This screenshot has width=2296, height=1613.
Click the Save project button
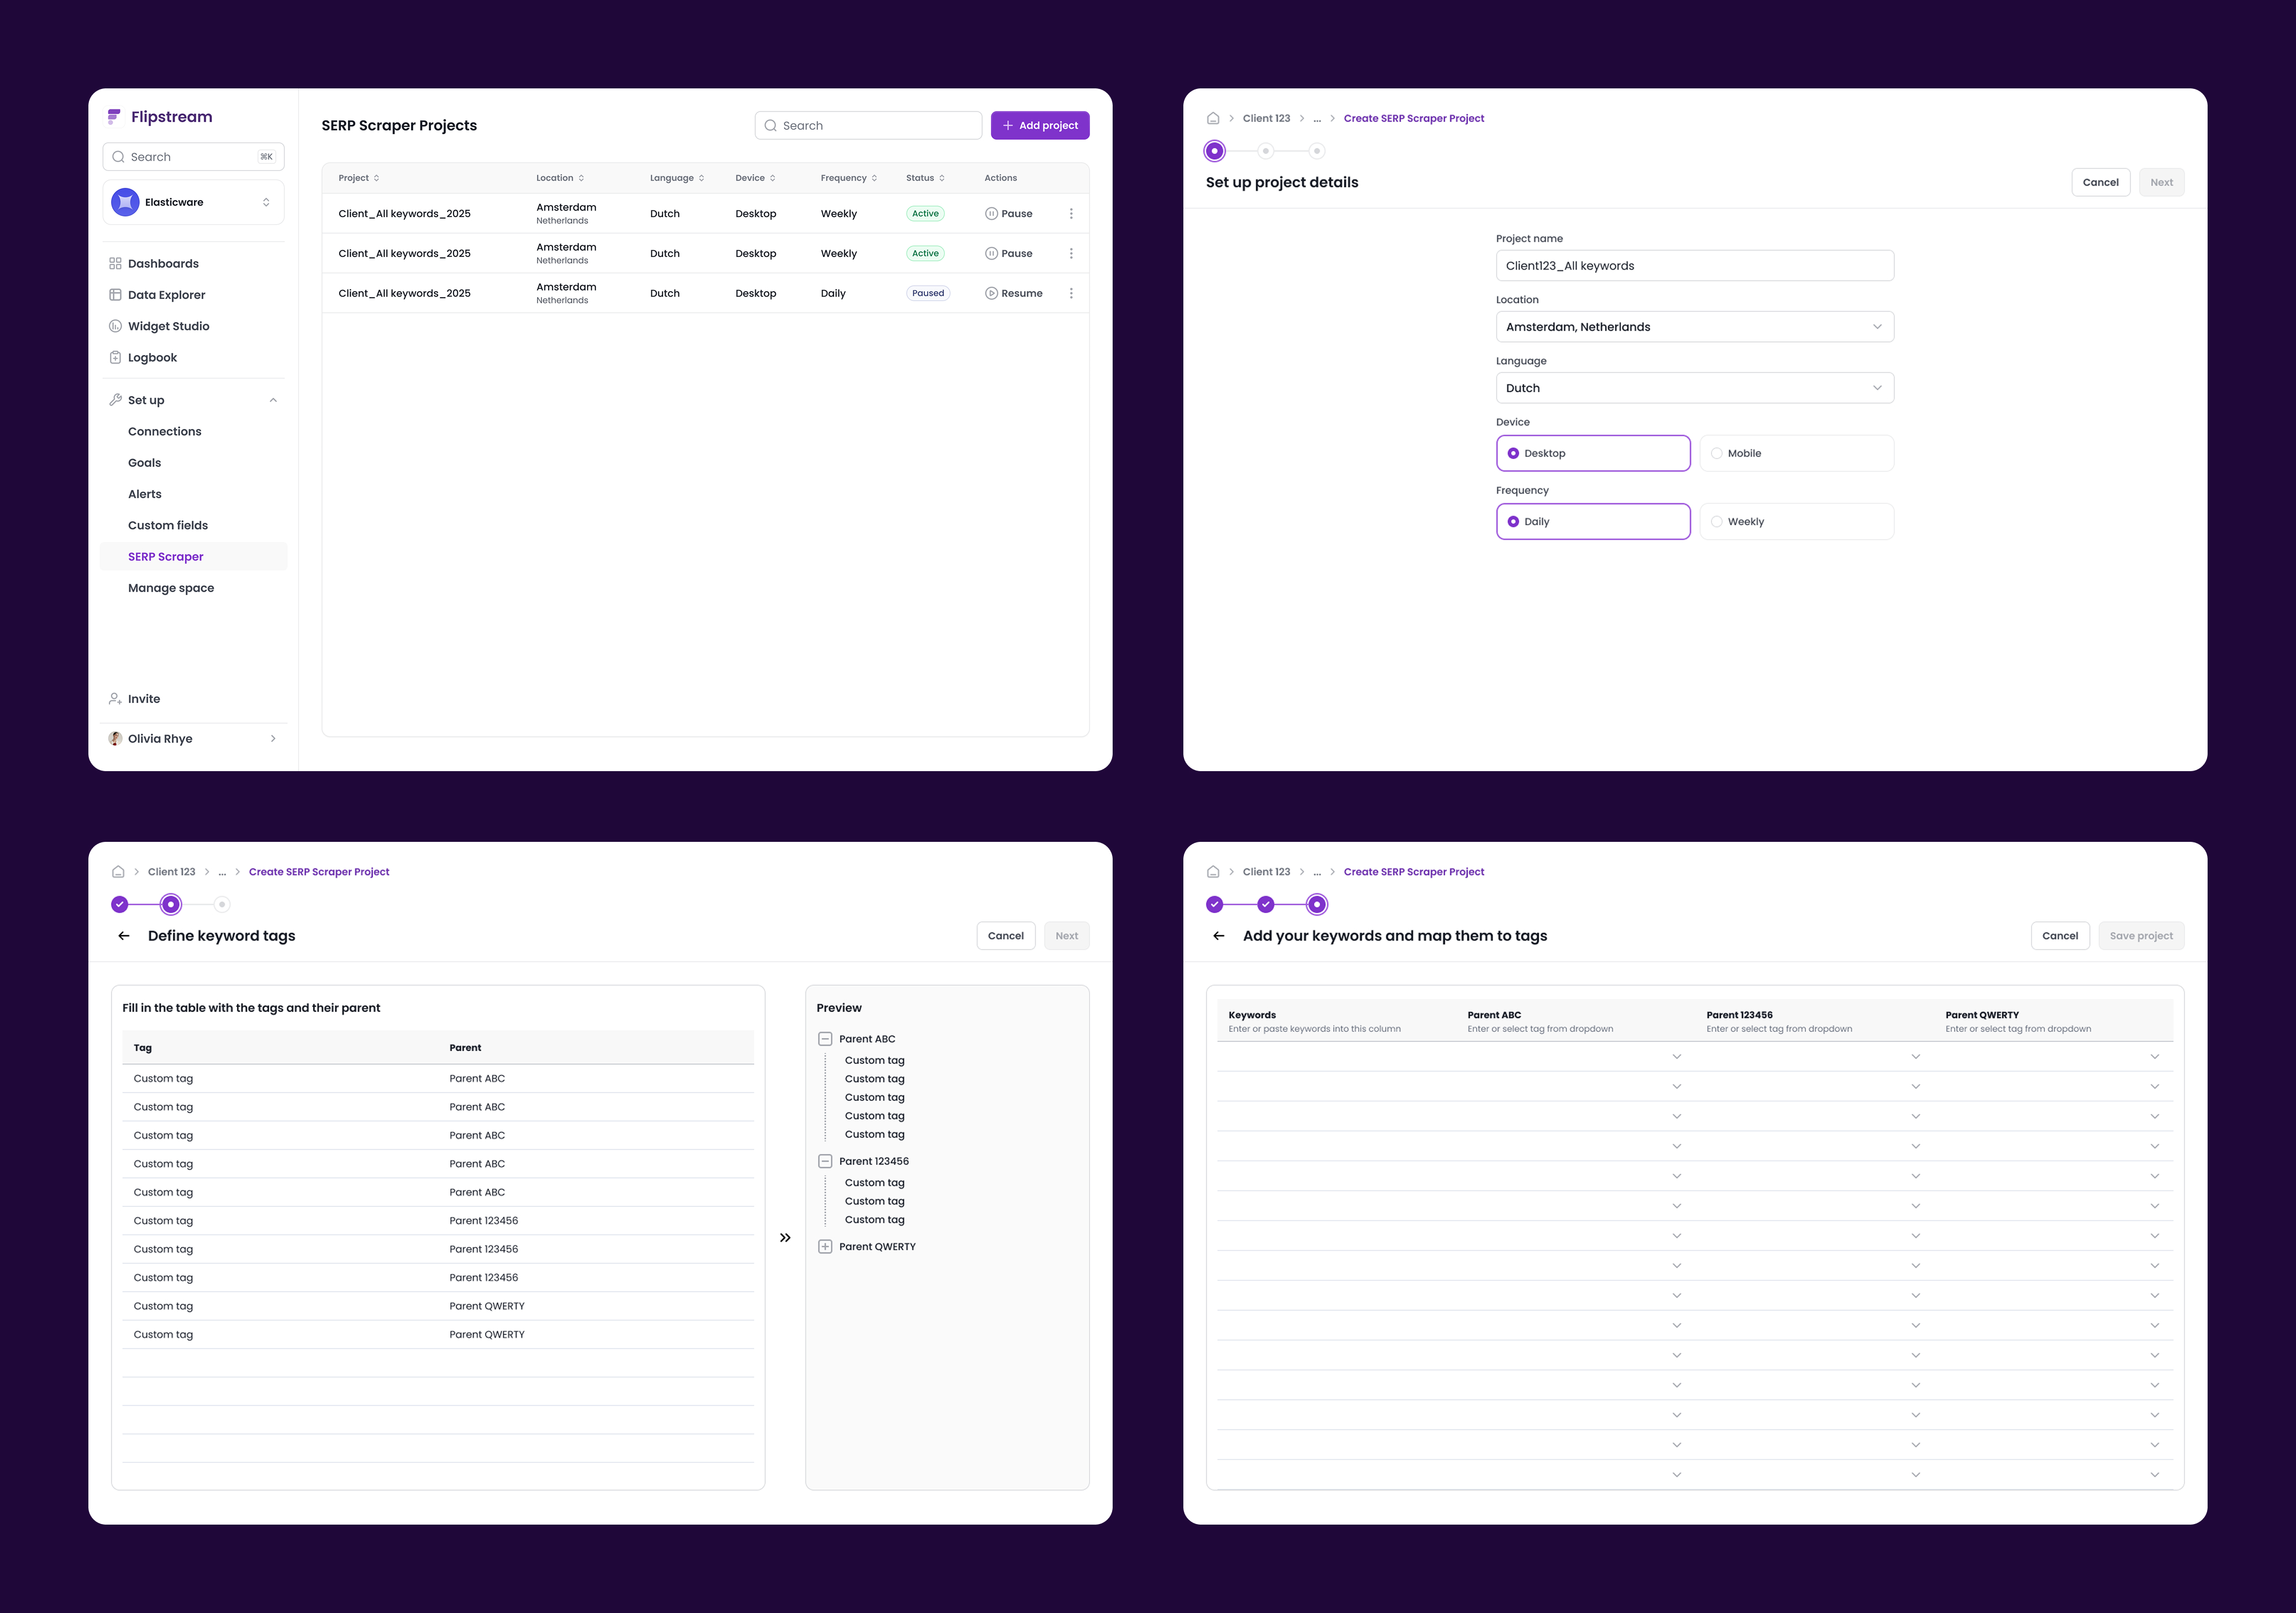[x=2140, y=935]
